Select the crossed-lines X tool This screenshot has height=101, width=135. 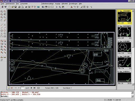5,25
